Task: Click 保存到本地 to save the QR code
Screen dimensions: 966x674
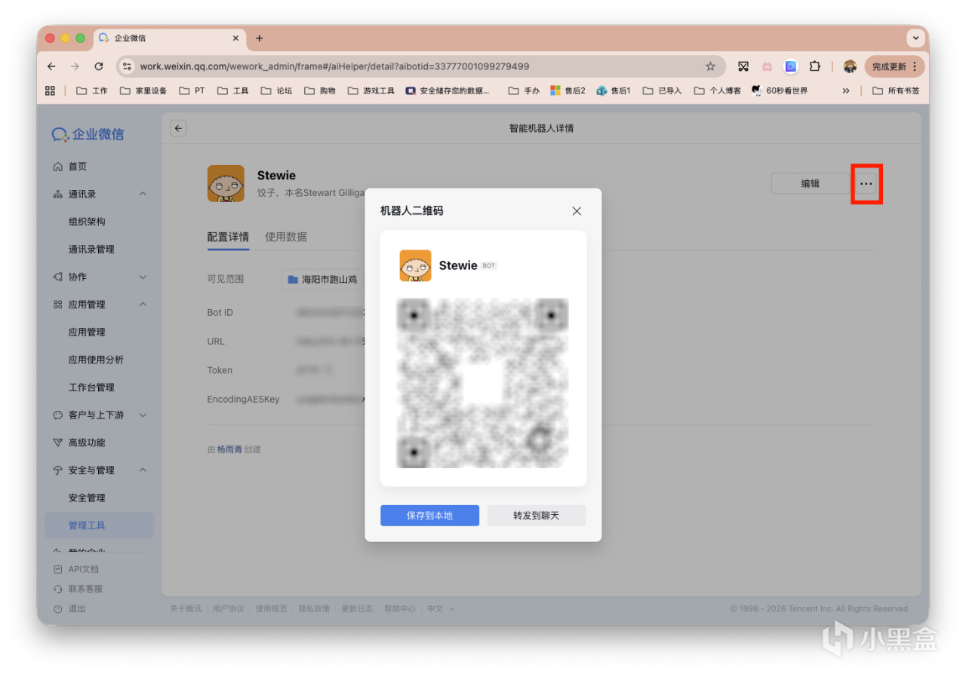Action: [429, 516]
